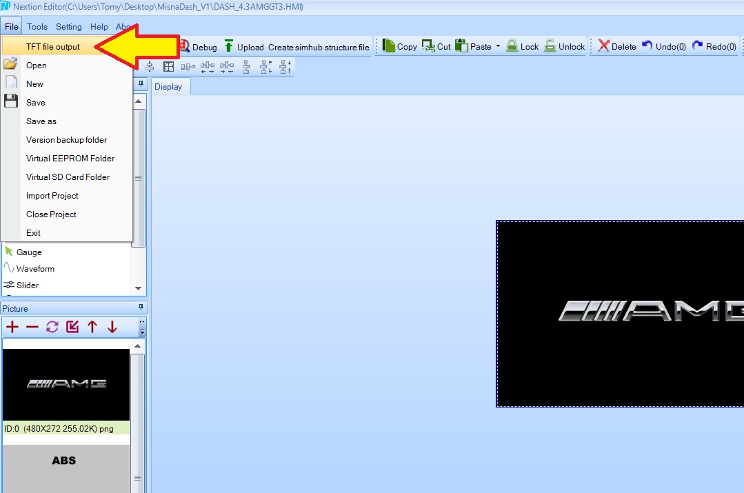Move the picture up in the list
Image resolution: width=744 pixels, height=493 pixels.
[92, 327]
